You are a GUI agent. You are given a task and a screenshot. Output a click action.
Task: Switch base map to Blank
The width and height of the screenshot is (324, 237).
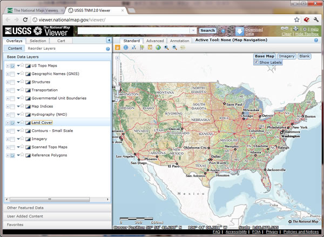pos(305,56)
